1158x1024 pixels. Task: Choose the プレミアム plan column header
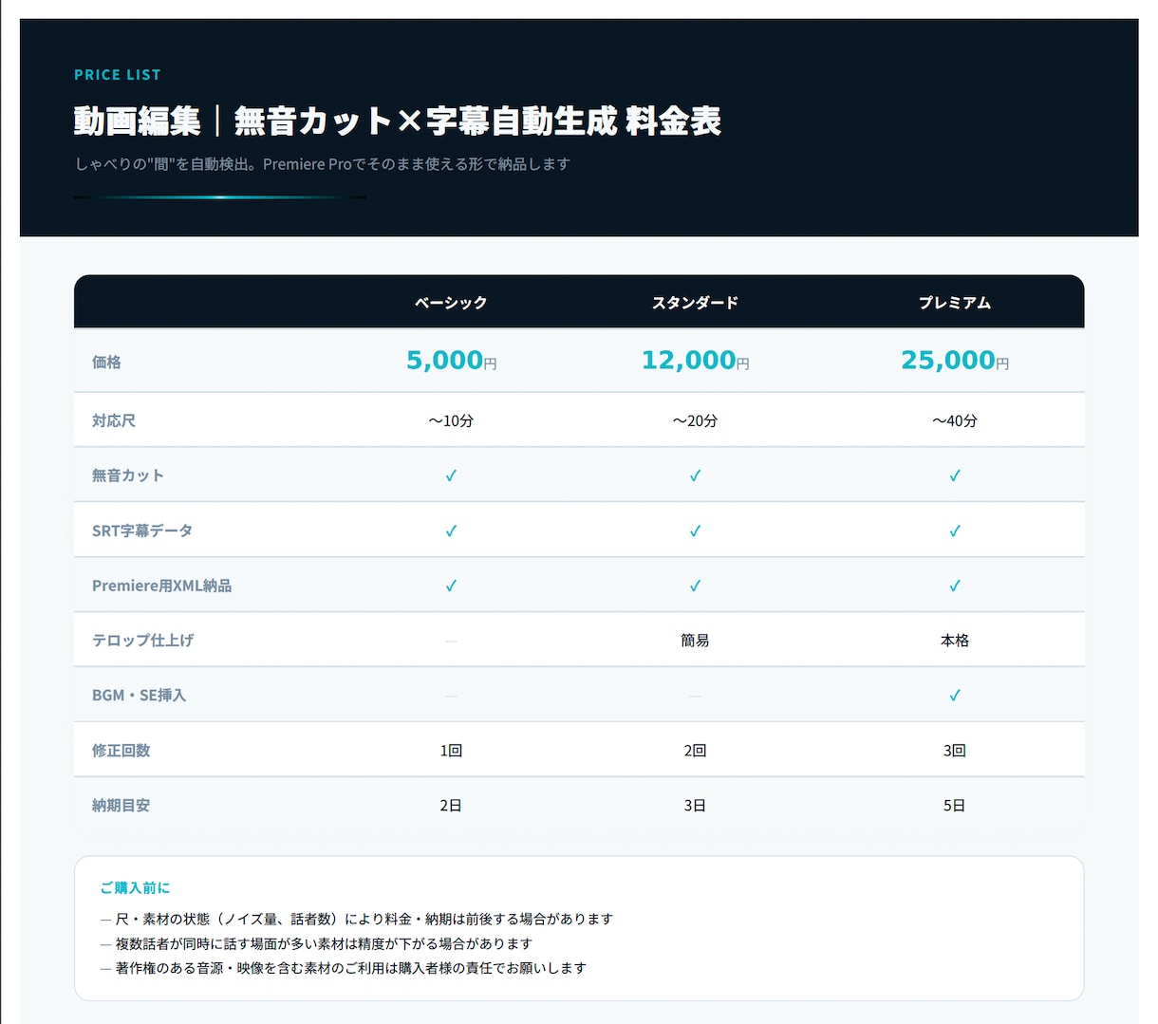[x=955, y=303]
